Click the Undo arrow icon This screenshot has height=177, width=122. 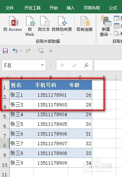[15, 51]
